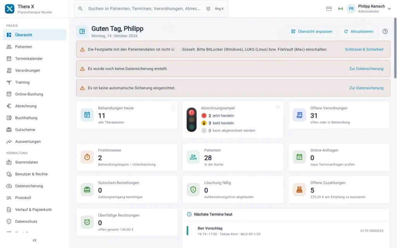Open Abrechnung in the sidebar
Image resolution: width=397 pixels, height=248 pixels.
pyautogui.click(x=35, y=106)
